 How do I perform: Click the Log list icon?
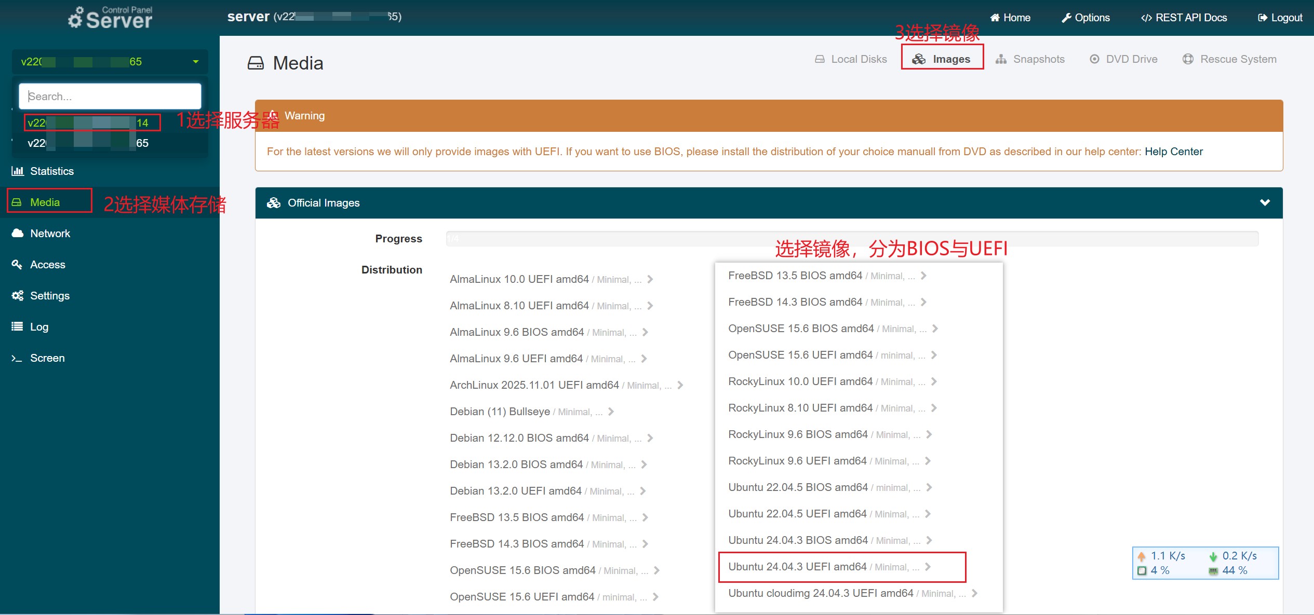pos(17,326)
